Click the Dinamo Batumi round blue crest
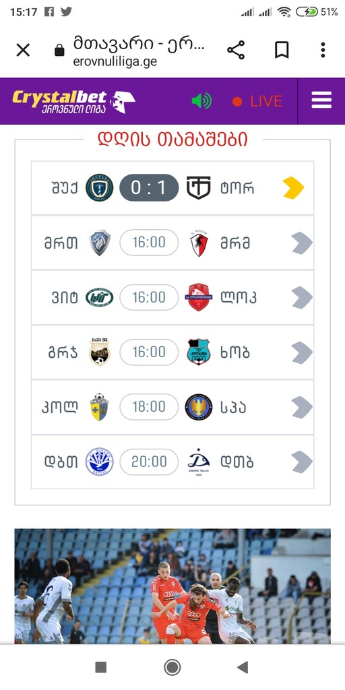This screenshot has height=690, width=345. (x=100, y=462)
